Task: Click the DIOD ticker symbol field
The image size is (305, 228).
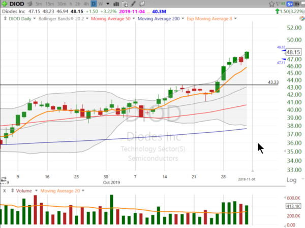Action: click(17, 4)
